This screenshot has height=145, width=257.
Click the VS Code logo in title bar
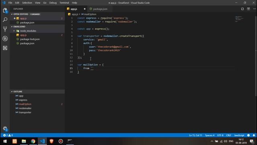(4, 3)
